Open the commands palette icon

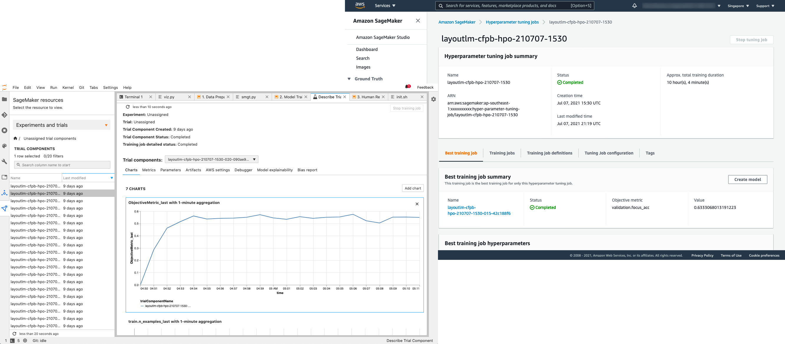click(x=5, y=146)
